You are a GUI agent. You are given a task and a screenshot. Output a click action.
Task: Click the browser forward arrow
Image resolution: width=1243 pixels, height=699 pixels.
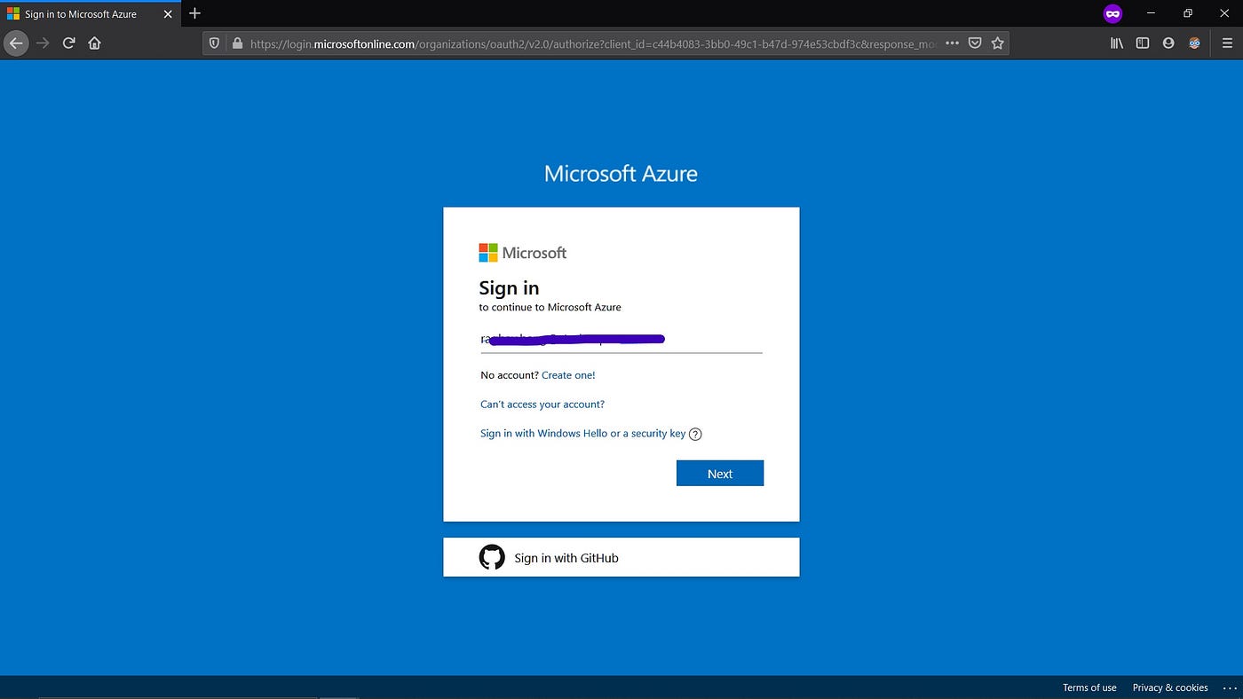click(x=43, y=43)
